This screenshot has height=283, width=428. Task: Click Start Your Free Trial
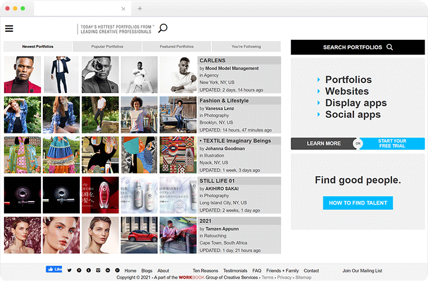click(392, 144)
